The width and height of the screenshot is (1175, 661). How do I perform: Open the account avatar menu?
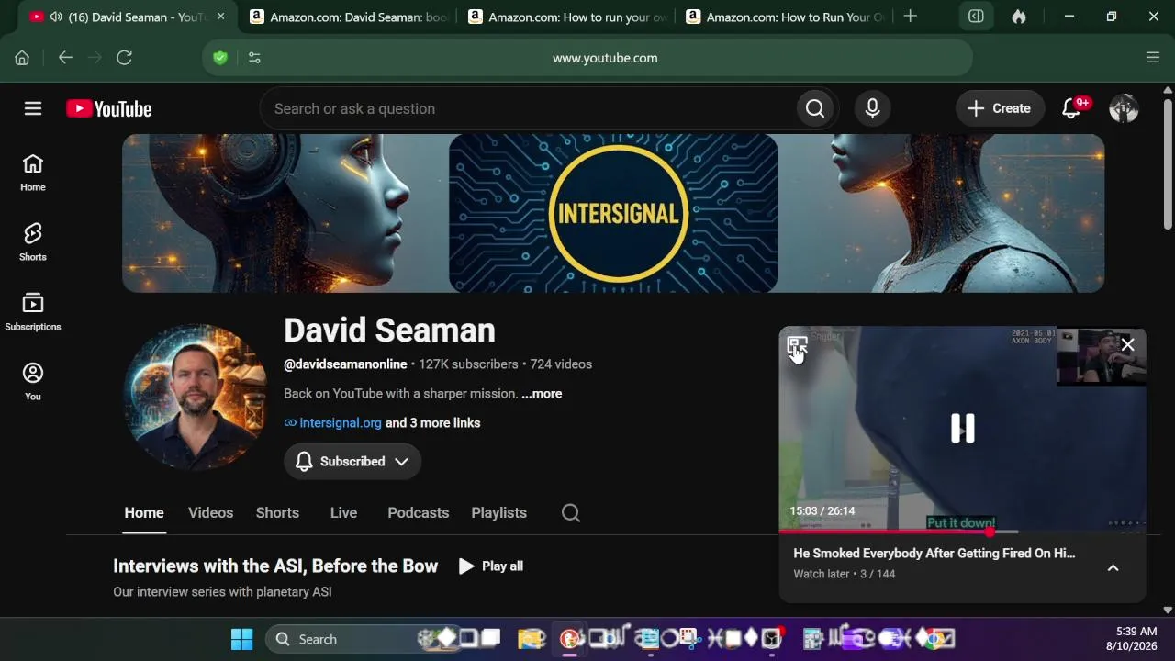(x=1124, y=108)
